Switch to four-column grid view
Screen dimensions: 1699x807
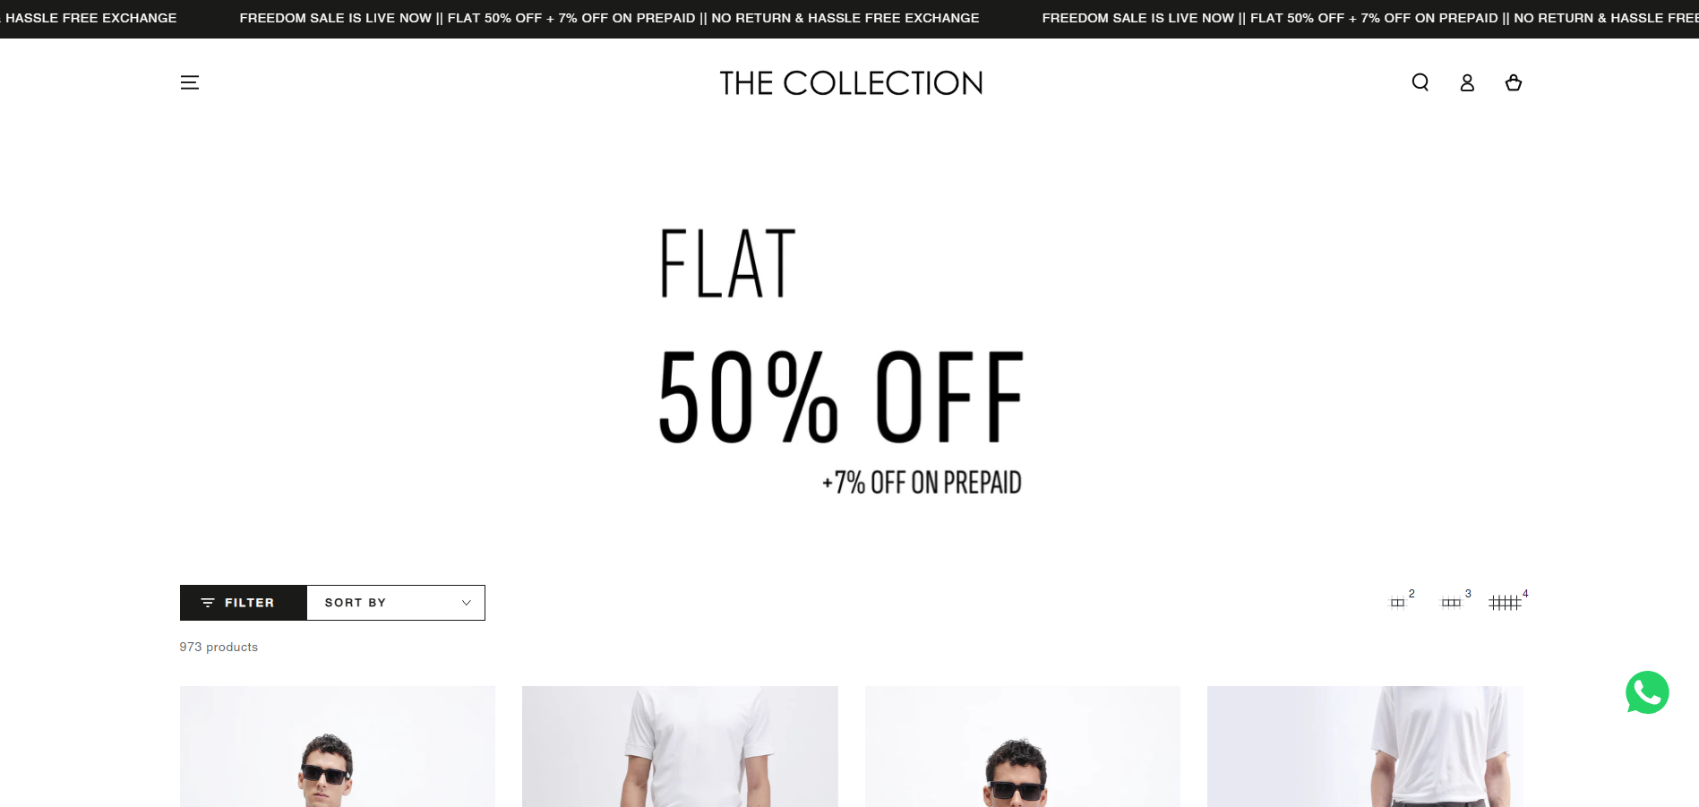point(1508,601)
